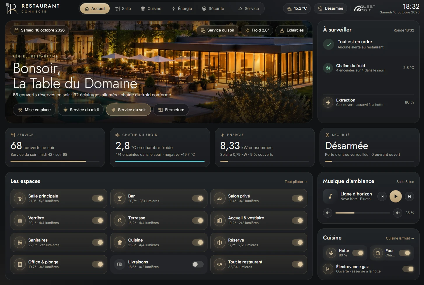Skip to next ambient music track
This screenshot has height=285, width=424.
pos(409,197)
